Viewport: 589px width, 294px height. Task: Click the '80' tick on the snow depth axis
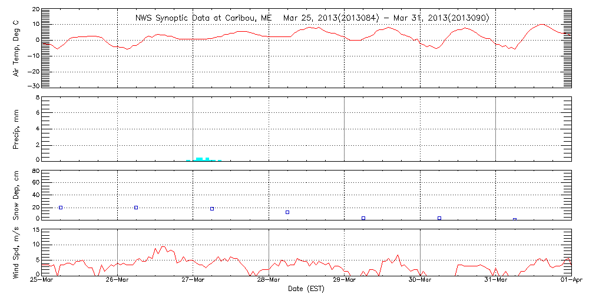pyautogui.click(x=35, y=171)
